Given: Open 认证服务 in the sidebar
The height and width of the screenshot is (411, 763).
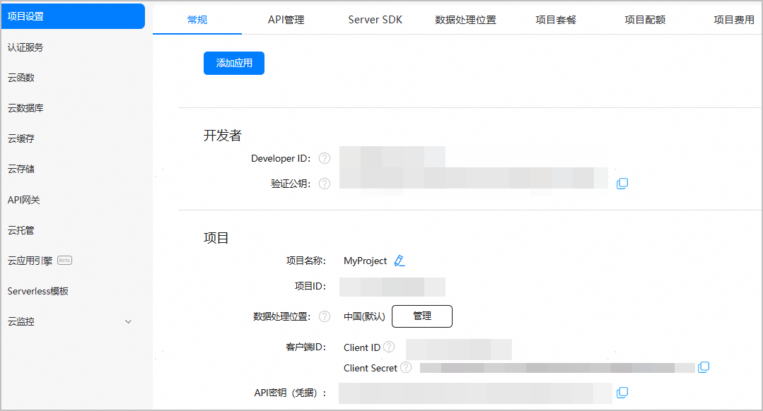Looking at the screenshot, I should 25,47.
